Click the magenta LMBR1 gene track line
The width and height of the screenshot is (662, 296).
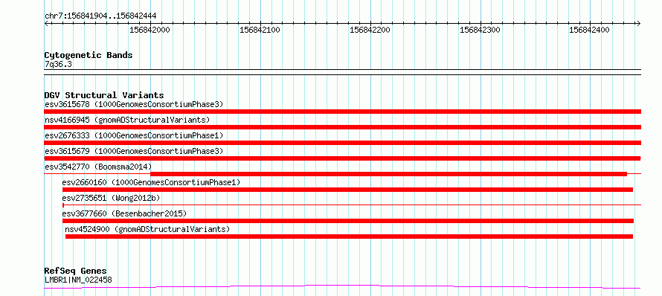point(342,287)
